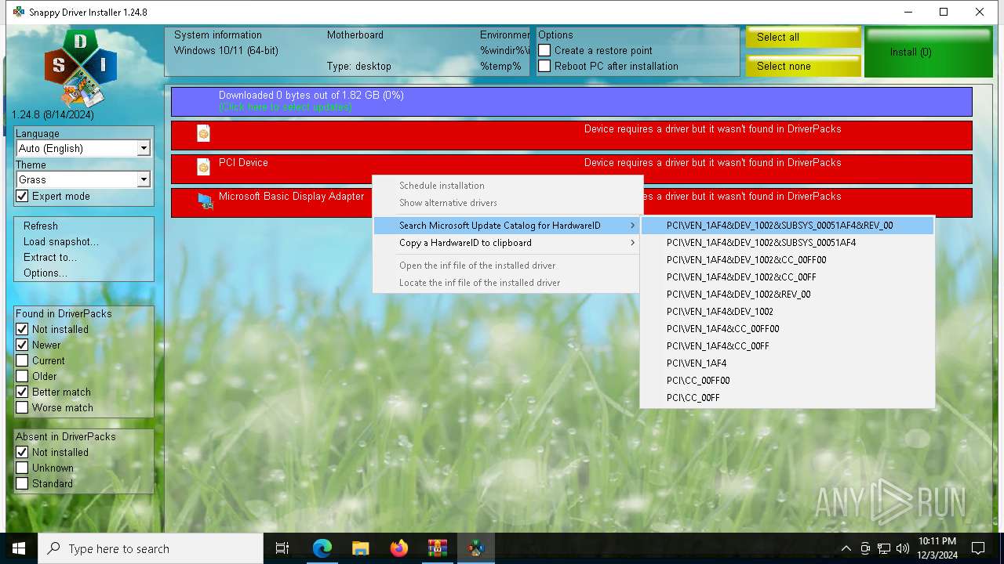The width and height of the screenshot is (1004, 564).
Task: Open Options... in the side panel
Action: tap(45, 273)
